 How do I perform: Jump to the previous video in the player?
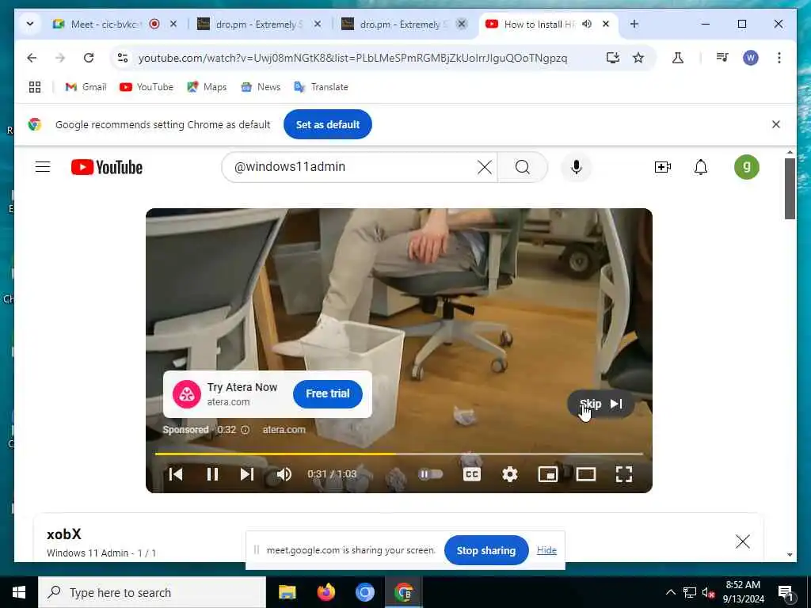click(x=176, y=474)
